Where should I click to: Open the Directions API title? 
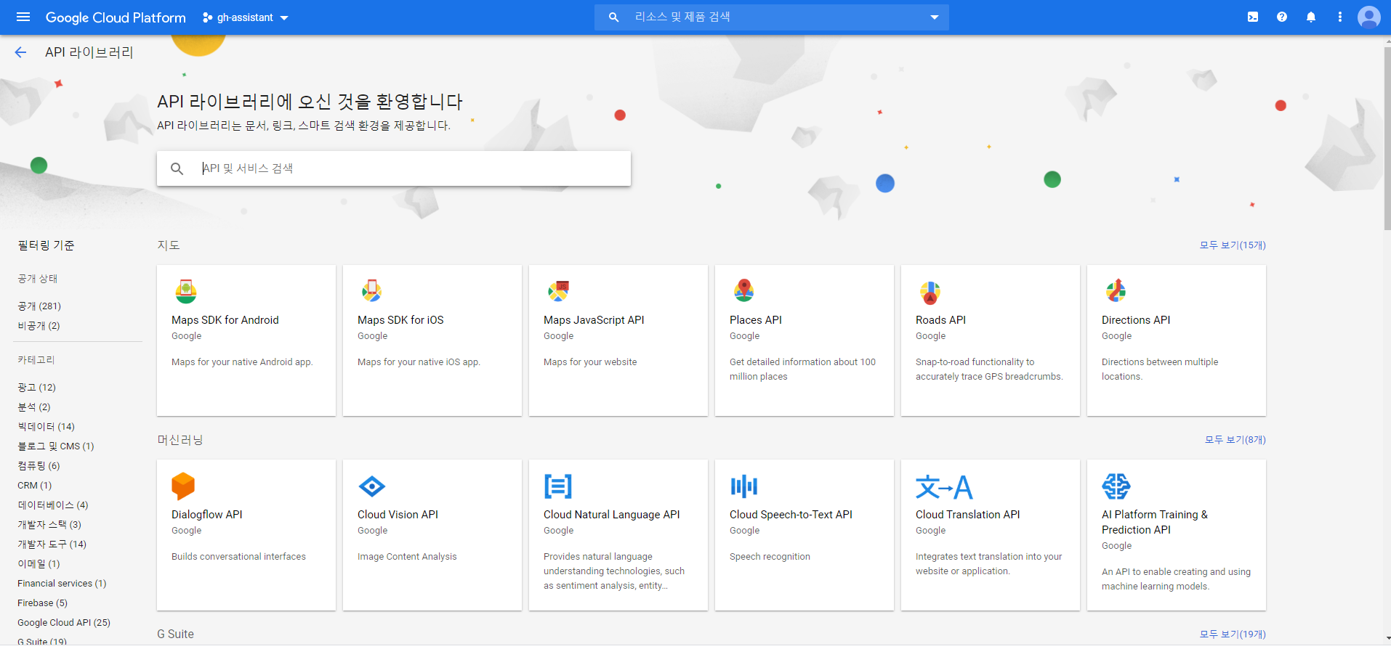[x=1136, y=320]
